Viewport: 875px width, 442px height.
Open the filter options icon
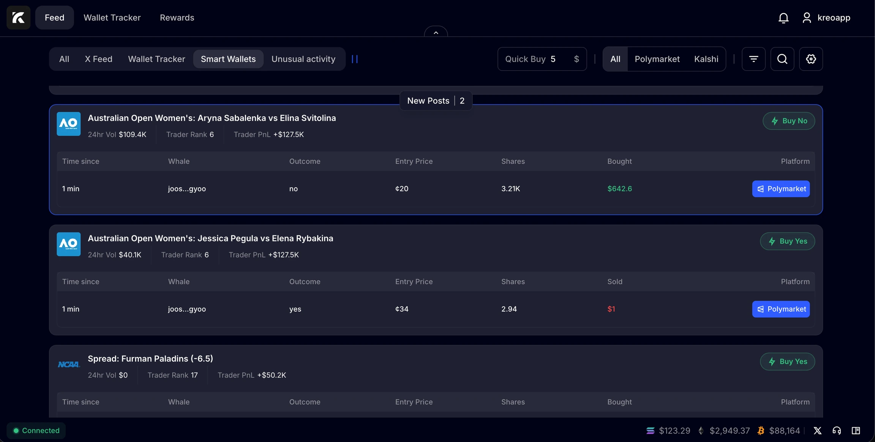(753, 59)
